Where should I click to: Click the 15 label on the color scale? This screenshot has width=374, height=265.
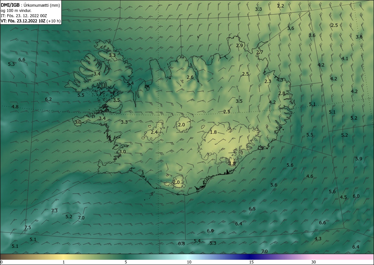pos(251,262)
